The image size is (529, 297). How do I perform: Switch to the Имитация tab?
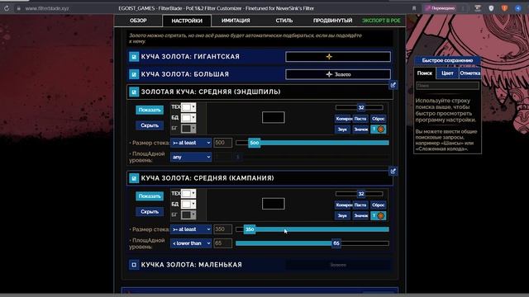point(236,21)
